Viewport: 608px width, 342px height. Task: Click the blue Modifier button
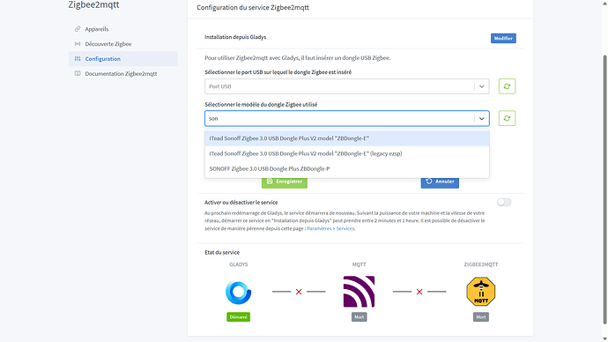tap(503, 39)
